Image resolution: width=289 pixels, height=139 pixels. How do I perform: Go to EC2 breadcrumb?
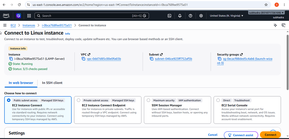click(x=13, y=25)
